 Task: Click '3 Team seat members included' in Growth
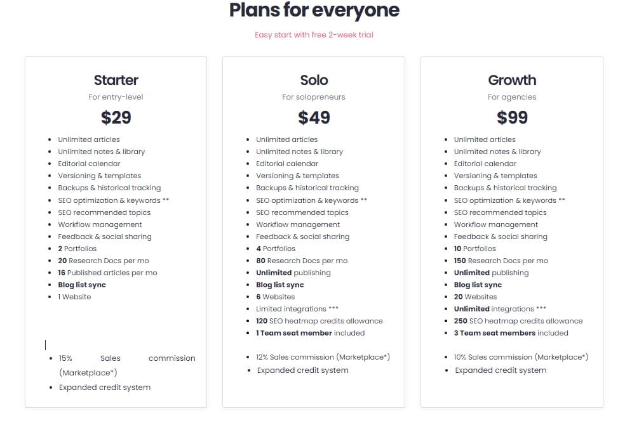pos(511,333)
